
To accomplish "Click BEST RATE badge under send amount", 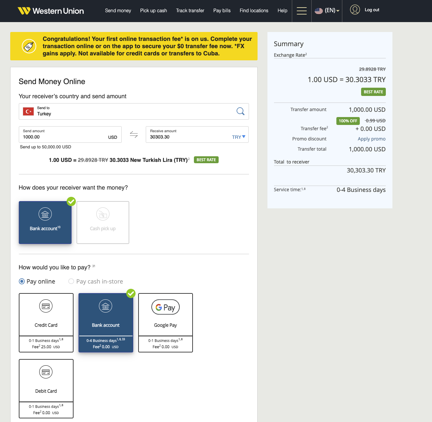I will pos(206,160).
